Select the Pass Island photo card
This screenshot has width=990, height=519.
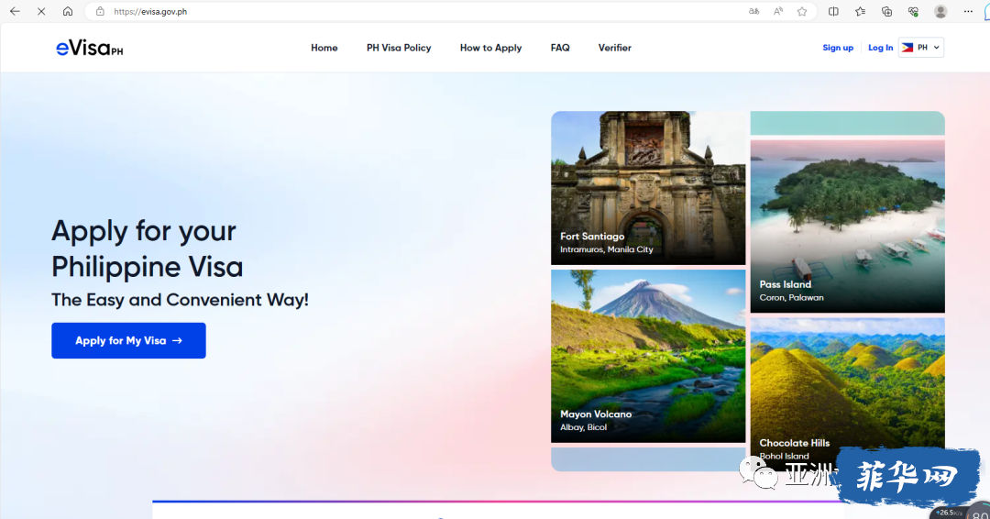click(x=847, y=226)
